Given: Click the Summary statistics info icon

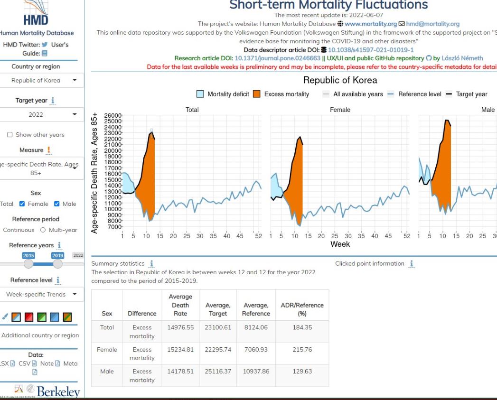Looking at the screenshot, I should (151, 263).
